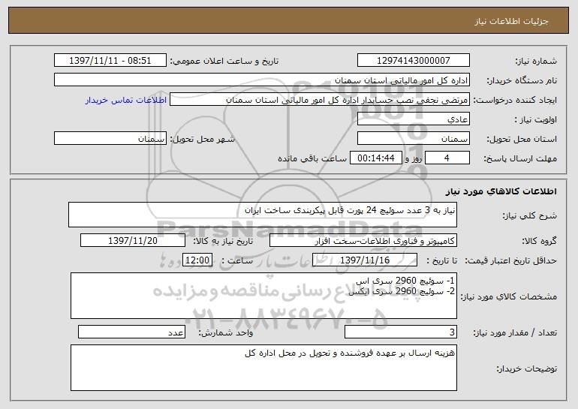Click the label تاریخ نیاز به کالا

223,241
